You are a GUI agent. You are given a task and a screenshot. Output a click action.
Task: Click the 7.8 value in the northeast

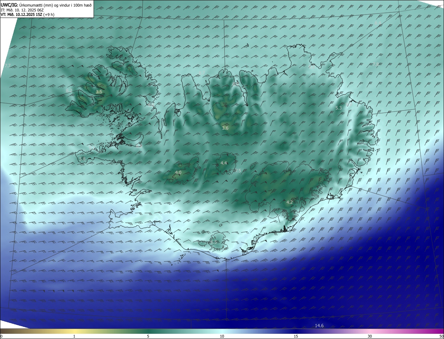[376, 64]
